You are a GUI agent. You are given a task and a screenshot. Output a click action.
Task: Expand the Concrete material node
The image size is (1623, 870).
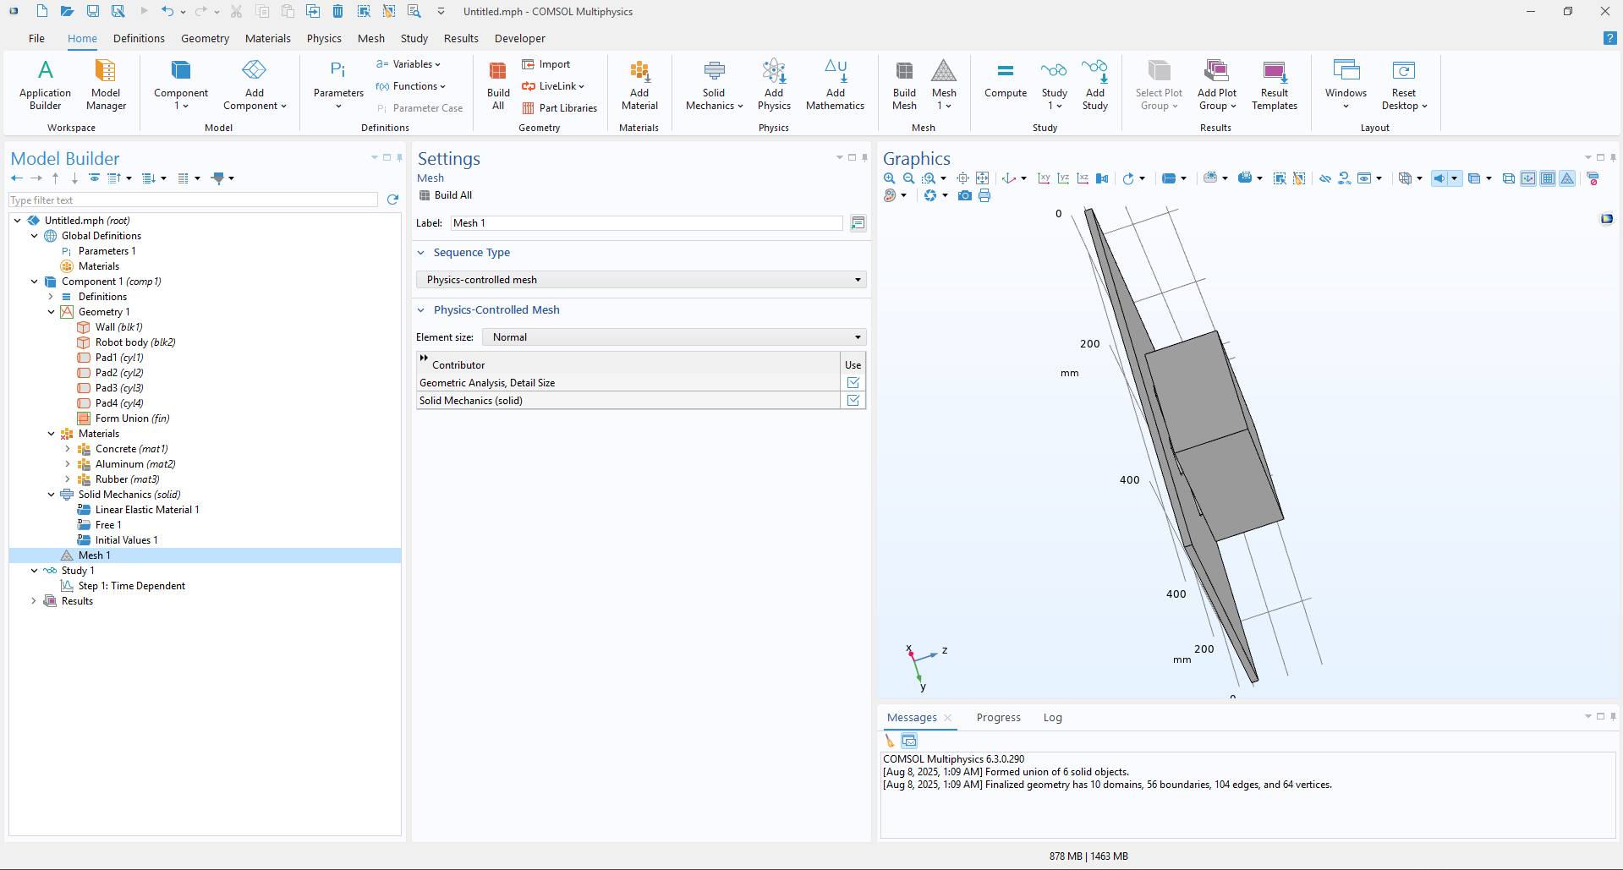tap(68, 449)
